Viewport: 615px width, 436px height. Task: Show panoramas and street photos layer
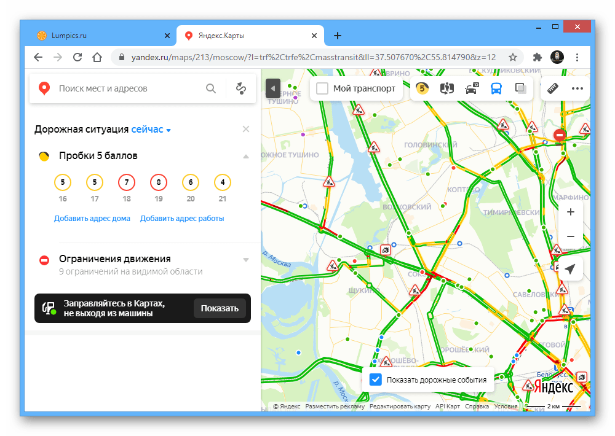coord(446,88)
